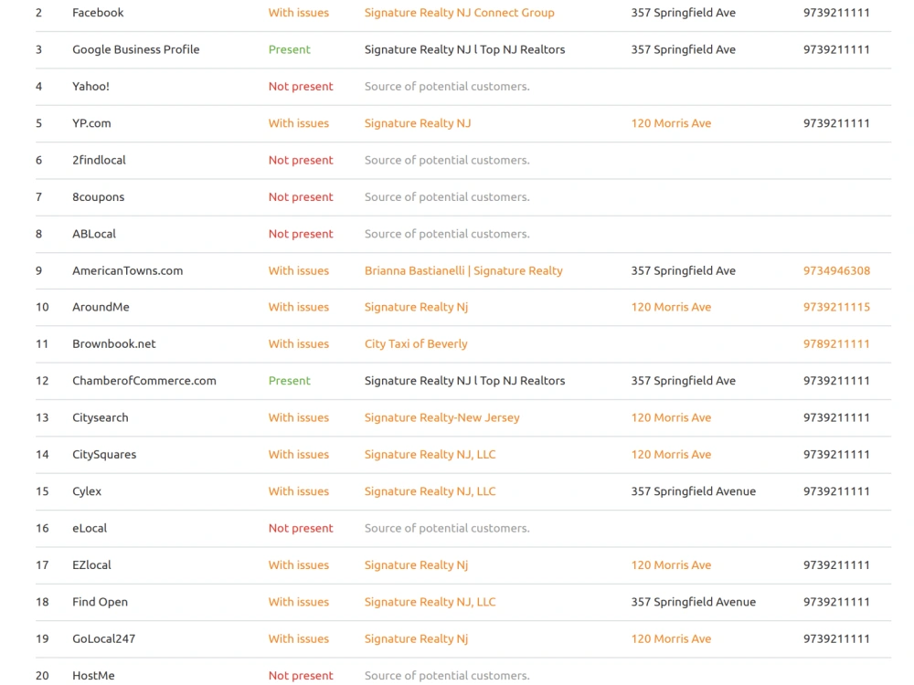Click phone number 9734946308
This screenshot has width=914, height=685.
[836, 270]
